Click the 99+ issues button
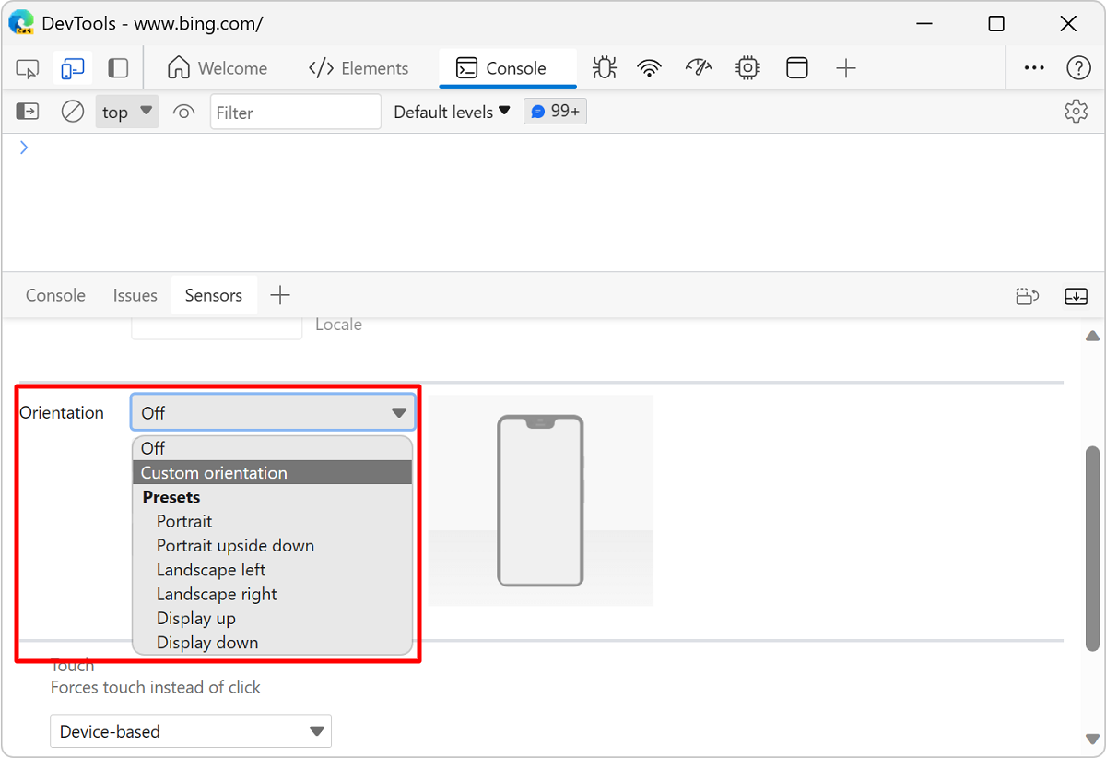 (x=555, y=112)
